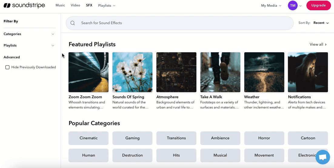Open the Sort By Recent dropdown
This screenshot has height=168, width=334.
coord(321,23)
